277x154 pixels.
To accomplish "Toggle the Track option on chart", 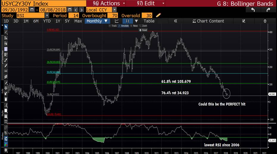I will (113, 26).
